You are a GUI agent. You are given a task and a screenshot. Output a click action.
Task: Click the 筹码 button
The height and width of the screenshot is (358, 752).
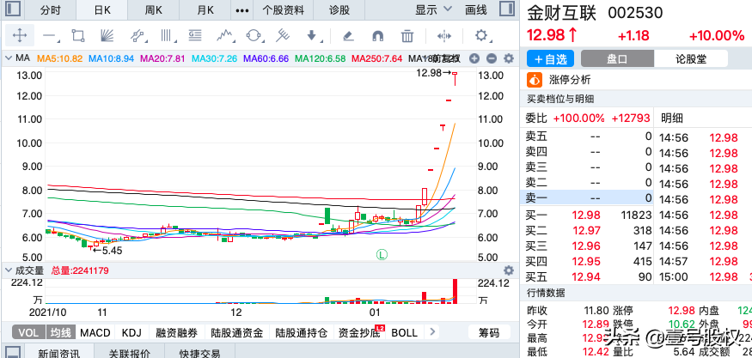coord(489,332)
